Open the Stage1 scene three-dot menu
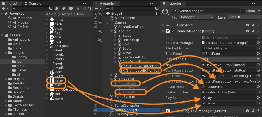This screenshot has width=262, height=117. [156, 14]
